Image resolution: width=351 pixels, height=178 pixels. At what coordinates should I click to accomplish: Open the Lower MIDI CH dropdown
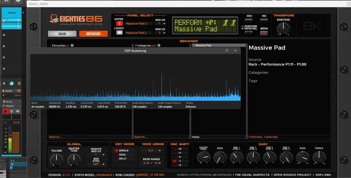click(x=161, y=33)
